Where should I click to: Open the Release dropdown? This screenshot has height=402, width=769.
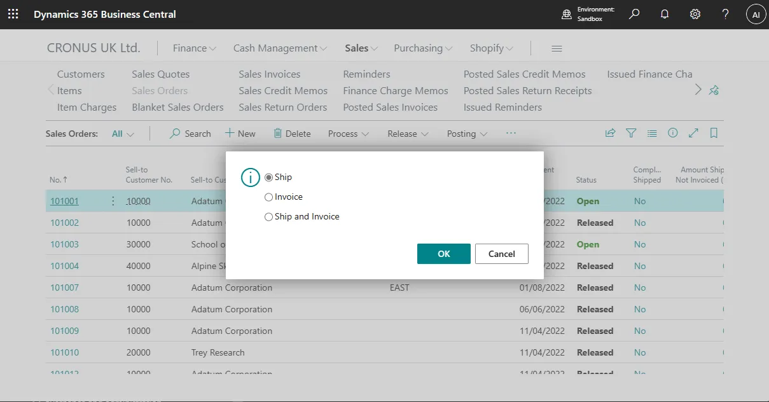[x=408, y=134]
